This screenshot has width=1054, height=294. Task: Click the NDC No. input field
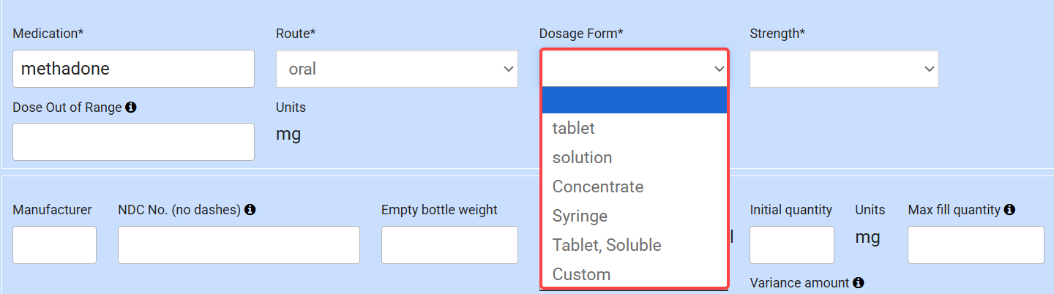tap(239, 245)
